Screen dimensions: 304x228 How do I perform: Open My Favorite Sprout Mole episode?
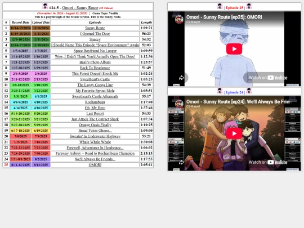click(95, 91)
